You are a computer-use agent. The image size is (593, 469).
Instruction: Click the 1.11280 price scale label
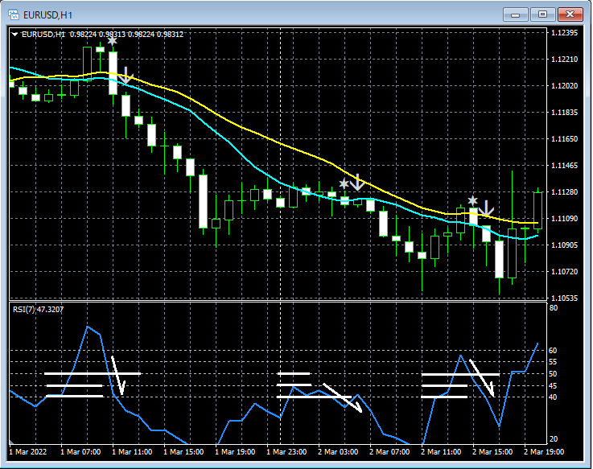[565, 191]
